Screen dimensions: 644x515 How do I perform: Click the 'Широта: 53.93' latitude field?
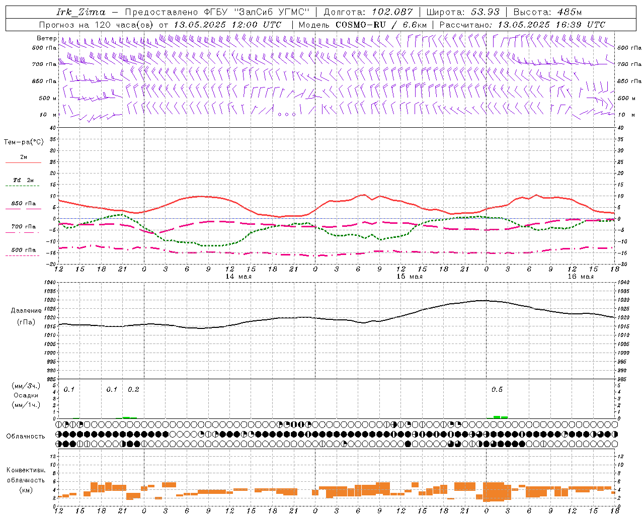pos(463,12)
